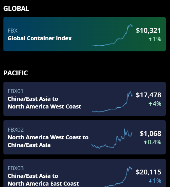Open the FBX02 West Coast to China card
Image resolution: width=170 pixels, height=187 pixels.
84,137
